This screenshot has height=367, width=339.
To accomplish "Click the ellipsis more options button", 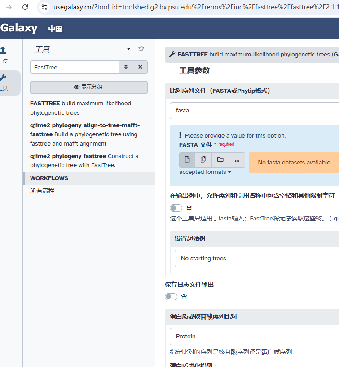I will [x=237, y=160].
